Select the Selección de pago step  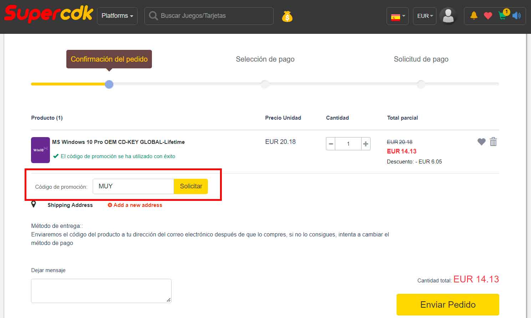[265, 59]
